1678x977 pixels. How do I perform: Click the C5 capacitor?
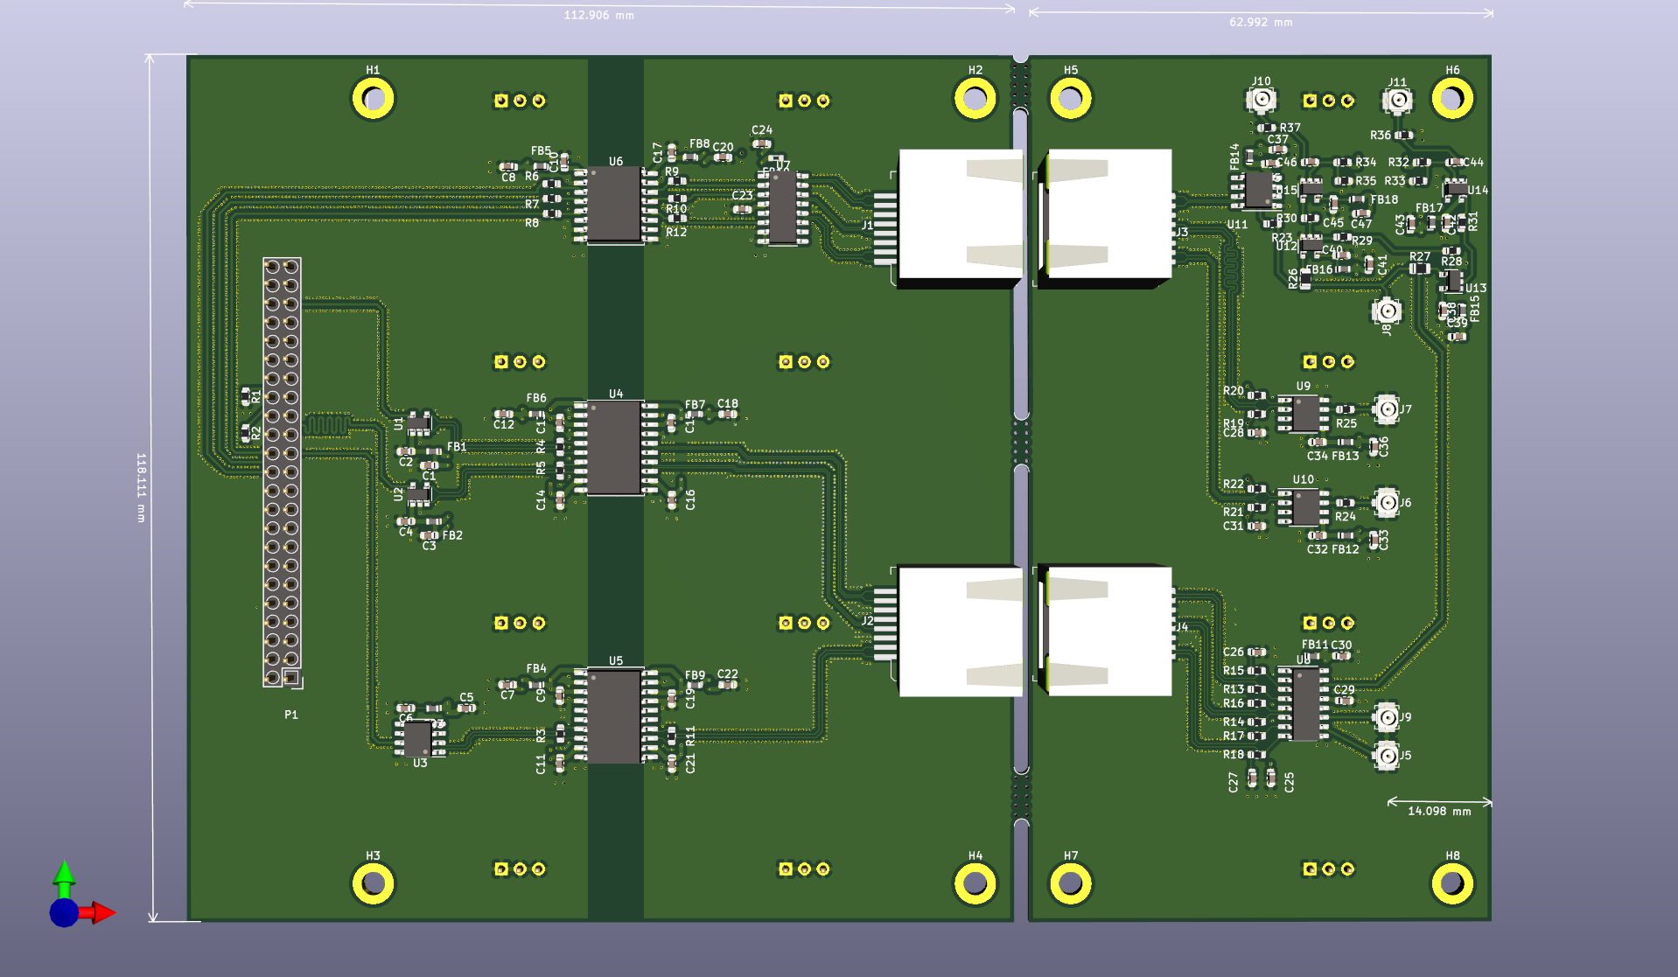[466, 708]
